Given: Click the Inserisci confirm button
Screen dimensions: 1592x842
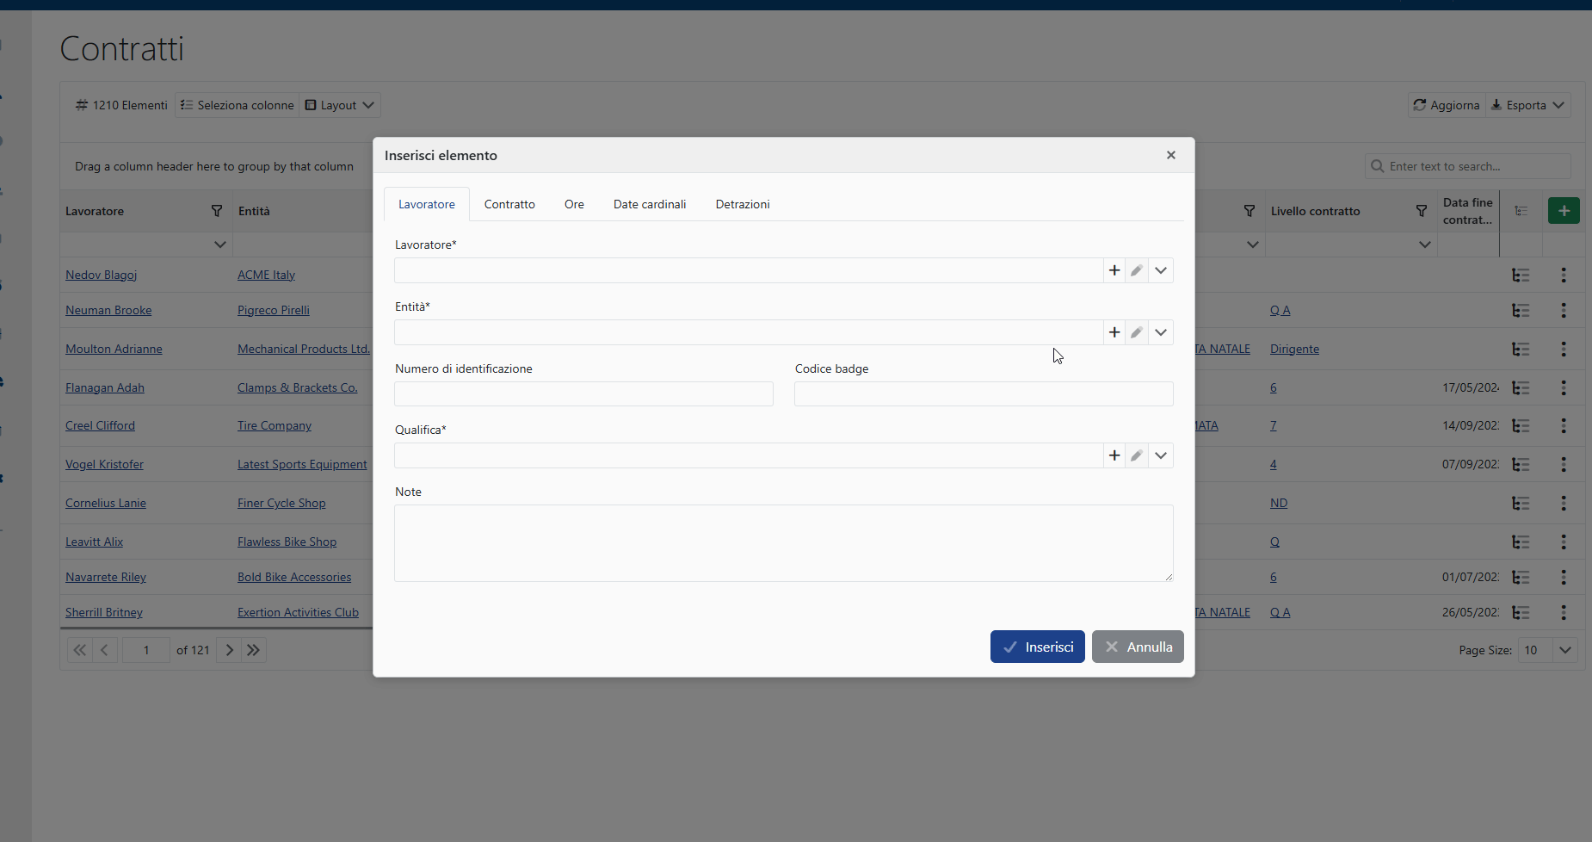Looking at the screenshot, I should coord(1037,647).
